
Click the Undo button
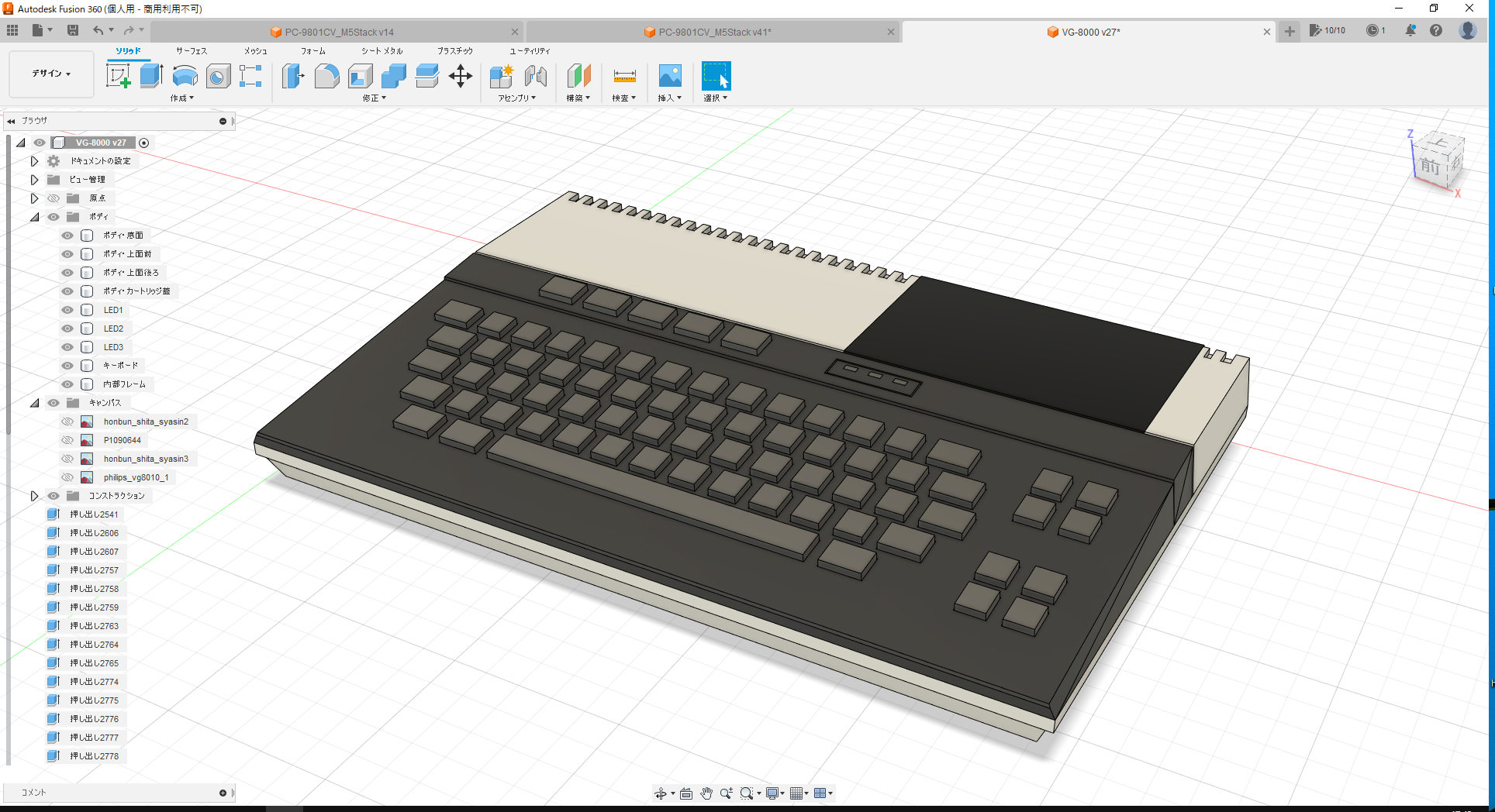(99, 29)
